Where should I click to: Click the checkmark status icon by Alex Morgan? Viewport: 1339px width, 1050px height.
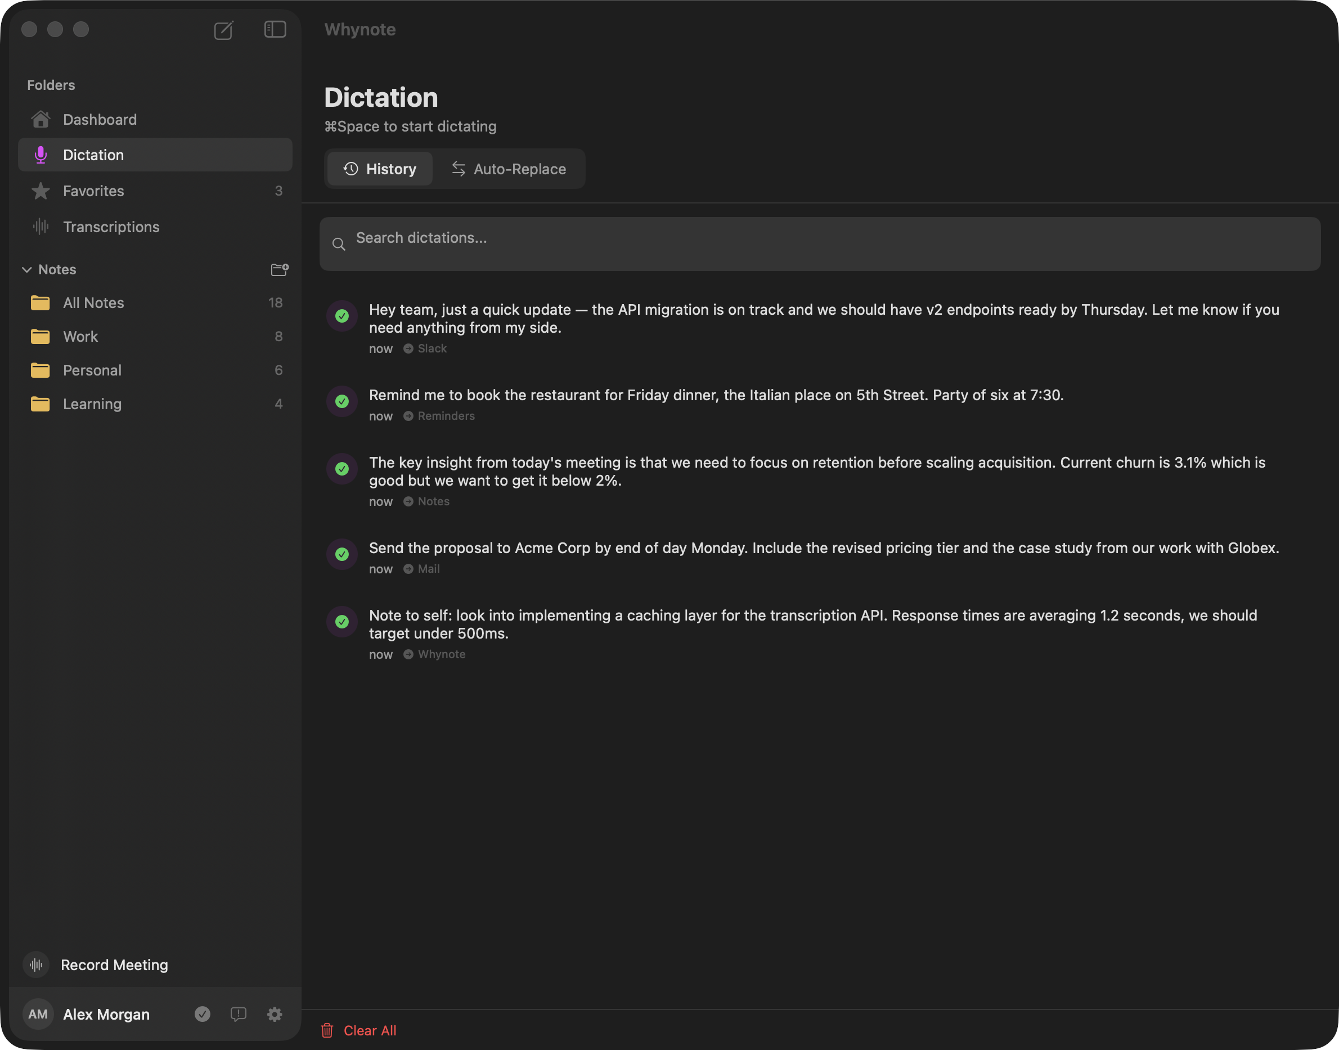click(x=203, y=1015)
